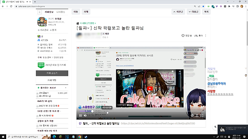Open the video player settings gear
Screen dimensions: 248x139
point(192,115)
